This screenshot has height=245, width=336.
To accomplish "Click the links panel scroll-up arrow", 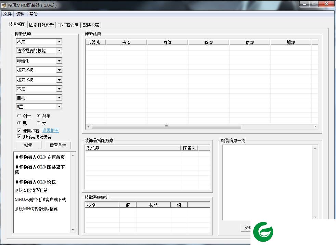I will [73, 155].
